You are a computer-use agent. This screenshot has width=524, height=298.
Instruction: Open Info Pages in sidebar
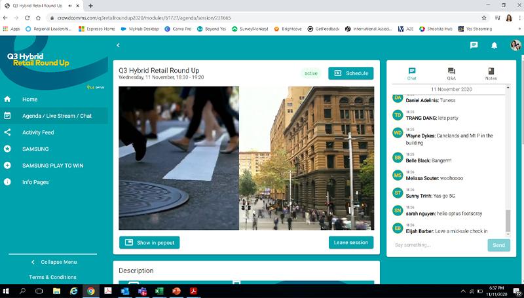(x=35, y=182)
